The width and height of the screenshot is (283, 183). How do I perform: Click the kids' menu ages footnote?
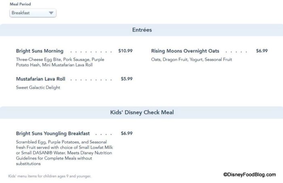[x=50, y=176]
